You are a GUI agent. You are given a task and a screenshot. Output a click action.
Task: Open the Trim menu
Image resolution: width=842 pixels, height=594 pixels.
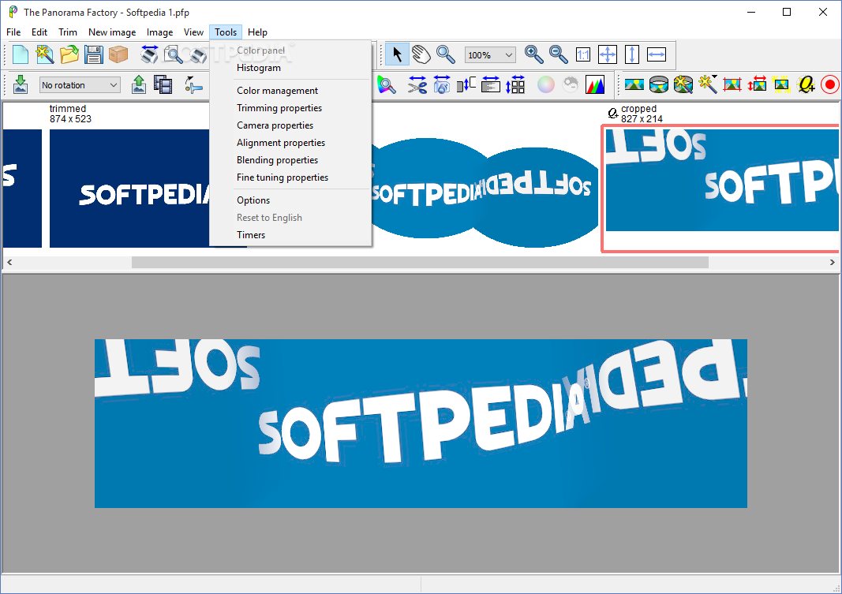click(x=68, y=32)
